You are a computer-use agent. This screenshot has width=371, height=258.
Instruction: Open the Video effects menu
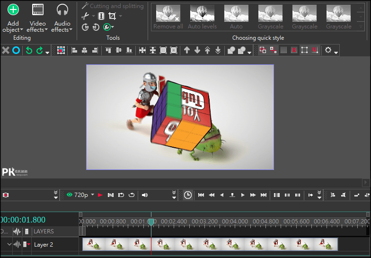pyautogui.click(x=37, y=18)
